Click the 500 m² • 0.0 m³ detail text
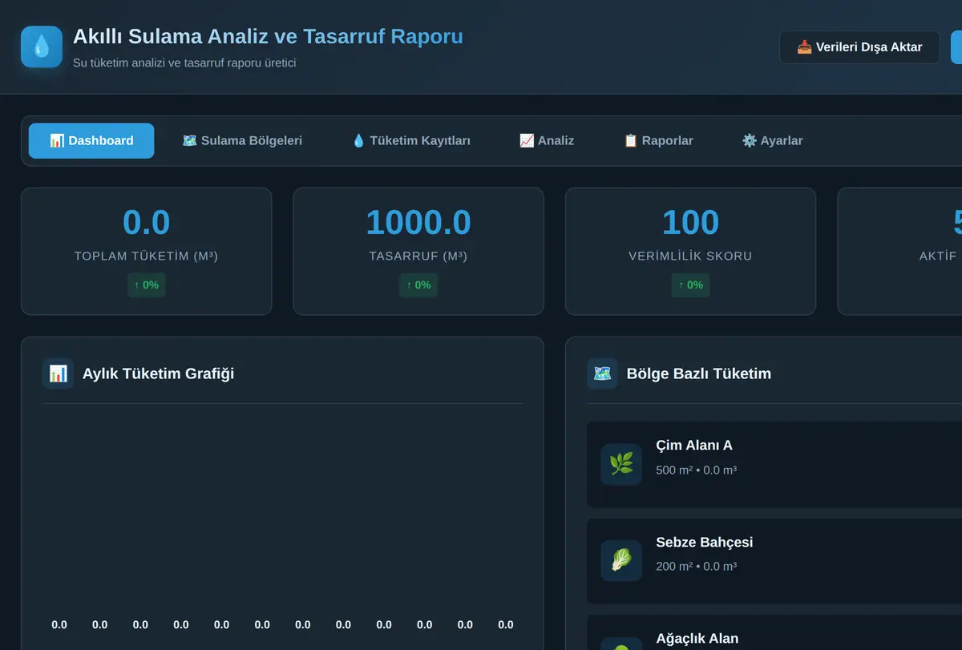Viewport: 962px width, 650px height. [x=696, y=470]
